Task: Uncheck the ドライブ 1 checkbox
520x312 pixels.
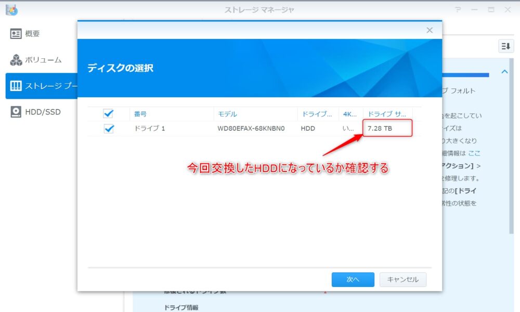Action: tap(109, 128)
